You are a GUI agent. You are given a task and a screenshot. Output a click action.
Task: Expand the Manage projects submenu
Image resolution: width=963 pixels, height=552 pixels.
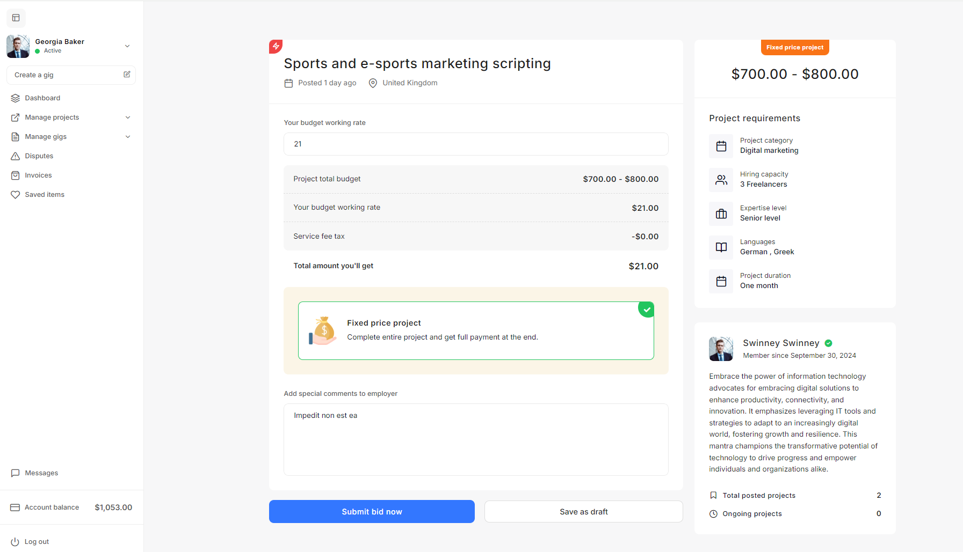[128, 117]
